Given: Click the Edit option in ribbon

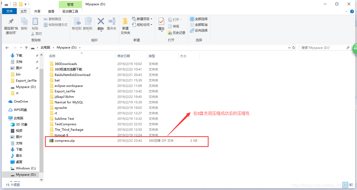Looking at the screenshot, I should (x=174, y=26).
